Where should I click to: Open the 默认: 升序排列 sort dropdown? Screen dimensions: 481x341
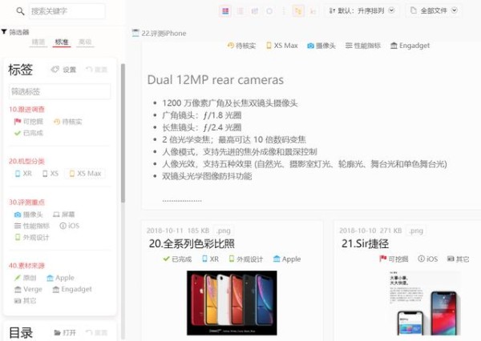(362, 10)
